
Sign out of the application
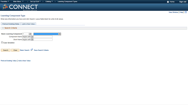point(183,2)
